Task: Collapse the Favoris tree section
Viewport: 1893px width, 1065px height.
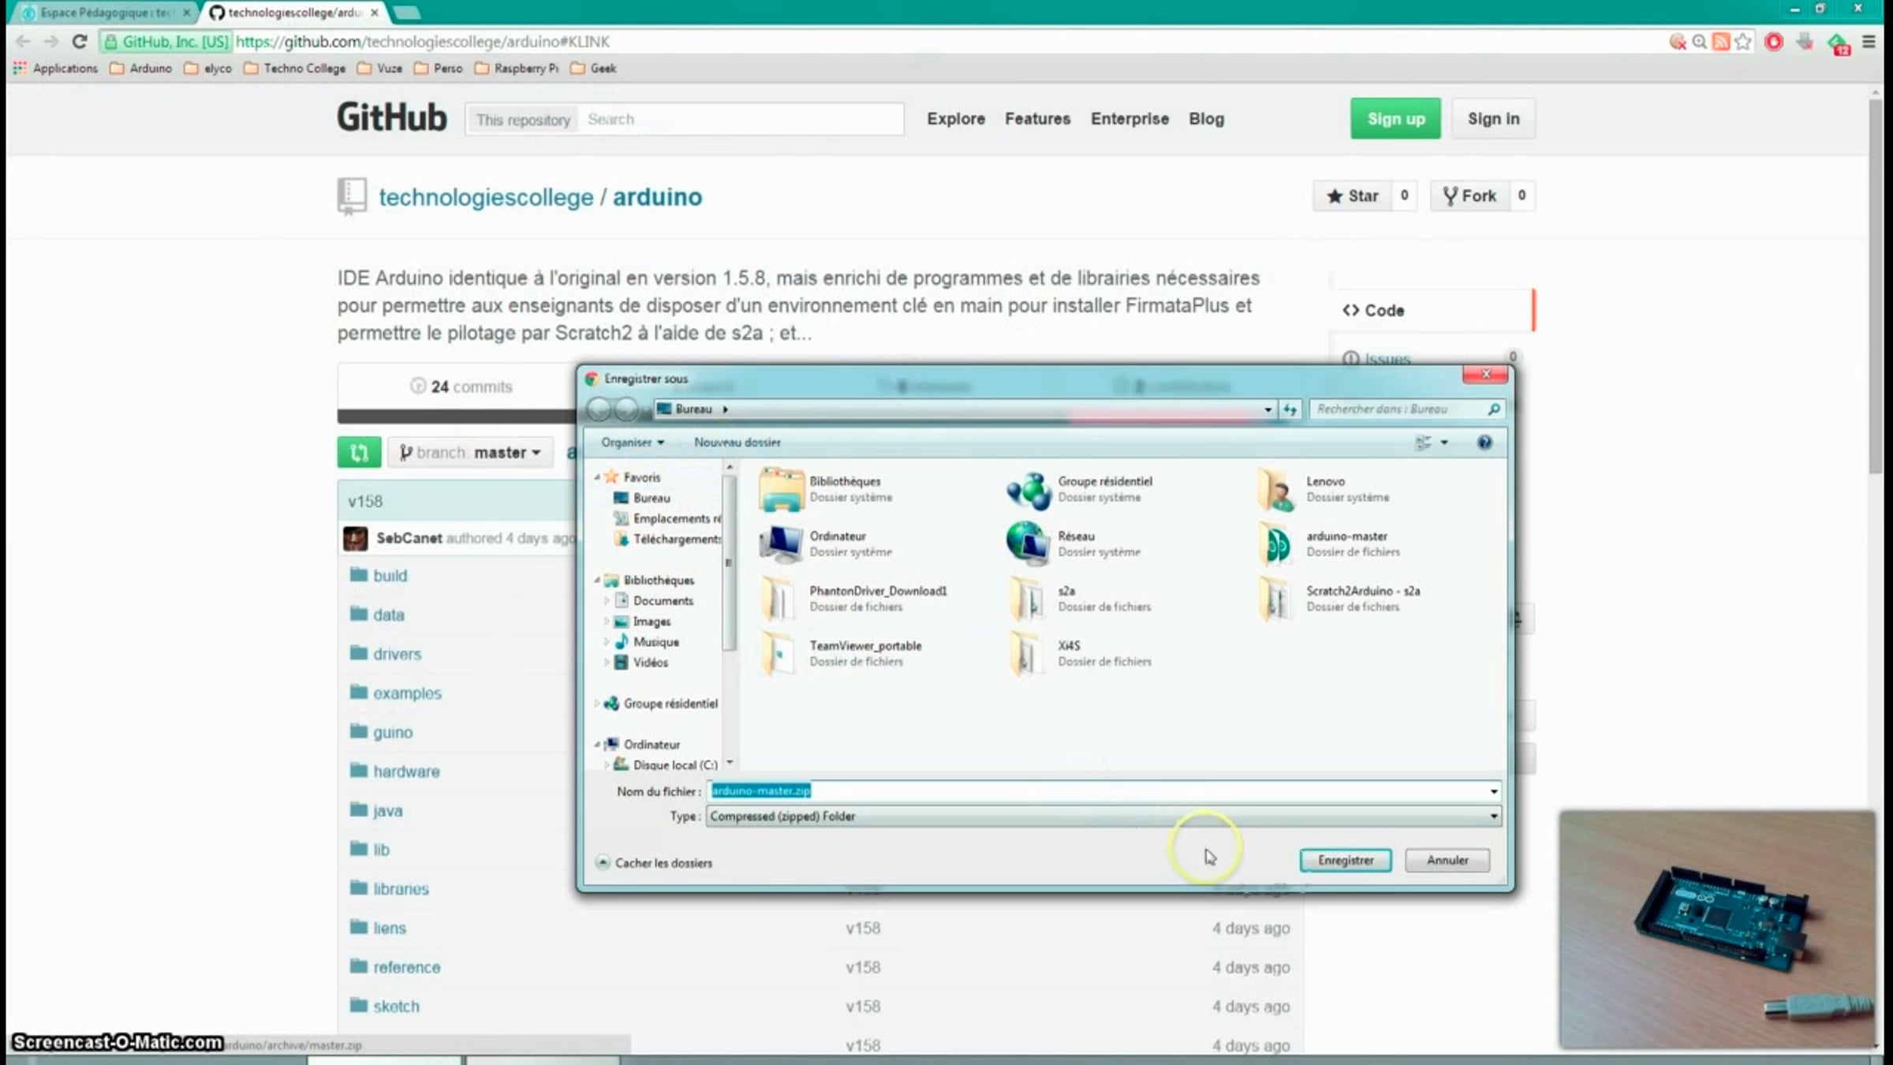Action: (x=597, y=477)
